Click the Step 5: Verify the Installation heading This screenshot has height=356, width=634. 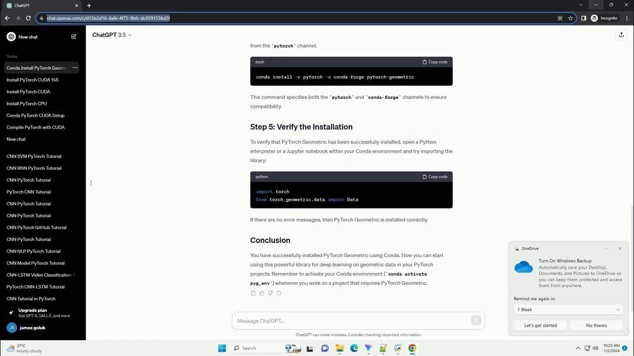(x=301, y=127)
